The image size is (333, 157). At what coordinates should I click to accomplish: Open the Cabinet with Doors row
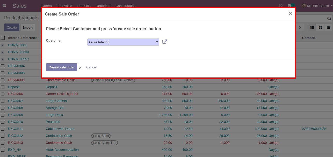pyautogui.click(x=166, y=129)
